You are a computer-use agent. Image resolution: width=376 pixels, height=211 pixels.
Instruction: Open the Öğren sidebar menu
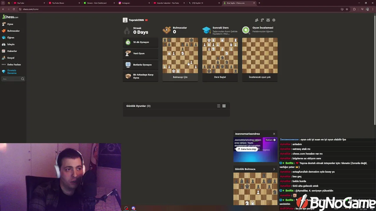coord(11,38)
